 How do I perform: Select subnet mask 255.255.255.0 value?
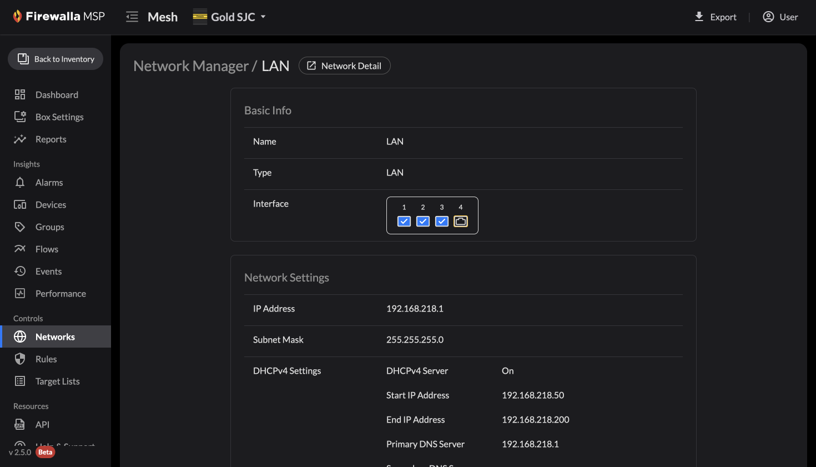tap(415, 340)
